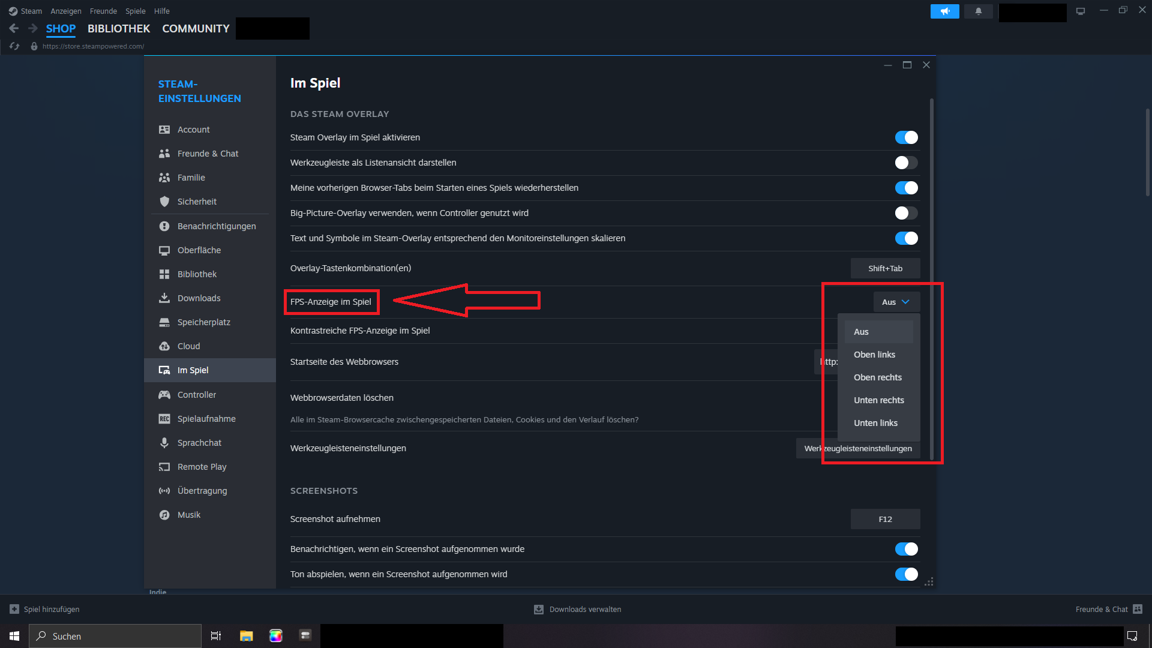Select the Musik note icon
Image resolution: width=1152 pixels, height=648 pixels.
coord(164,515)
